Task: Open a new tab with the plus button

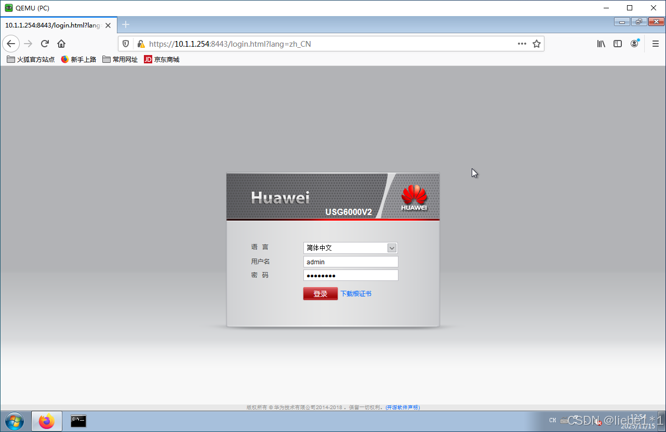Action: click(126, 24)
